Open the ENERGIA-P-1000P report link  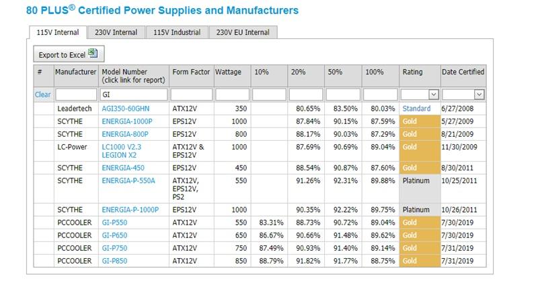pos(130,210)
